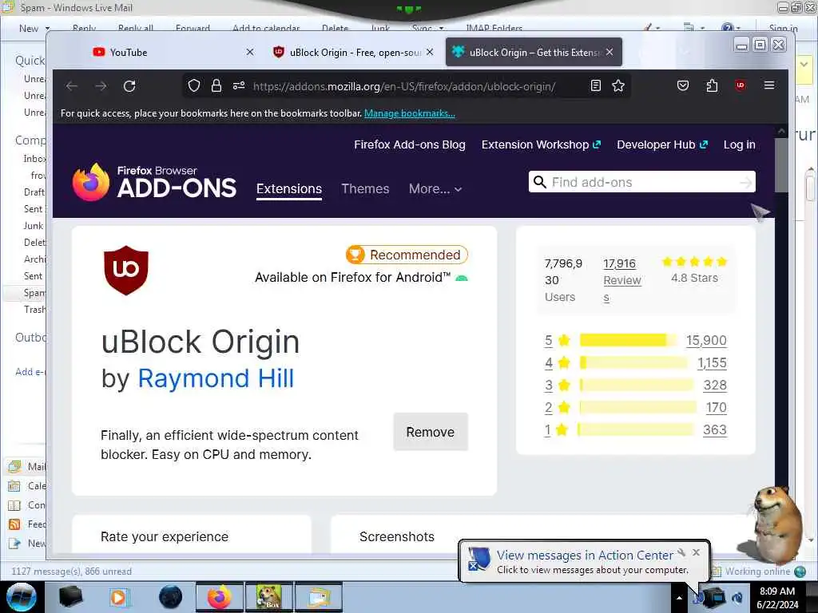Click the Recommended badge

(x=407, y=255)
